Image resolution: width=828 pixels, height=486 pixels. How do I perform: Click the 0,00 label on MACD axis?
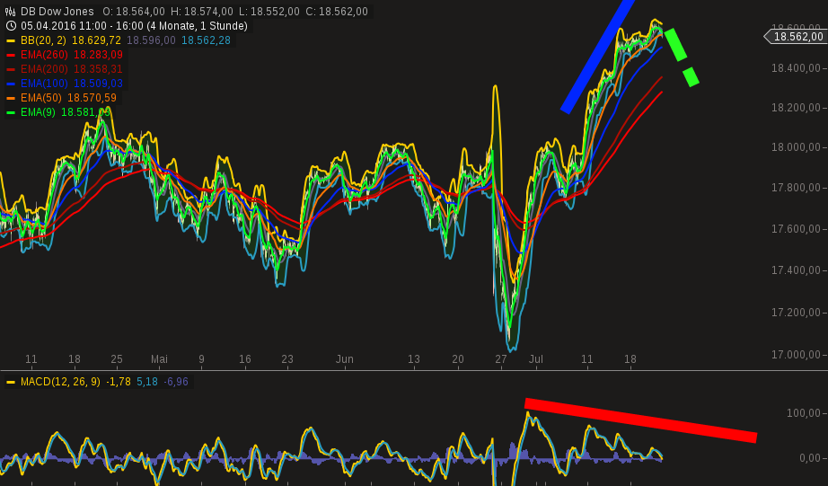[x=810, y=458]
